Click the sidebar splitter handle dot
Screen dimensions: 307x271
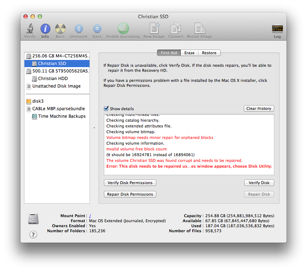[95, 128]
